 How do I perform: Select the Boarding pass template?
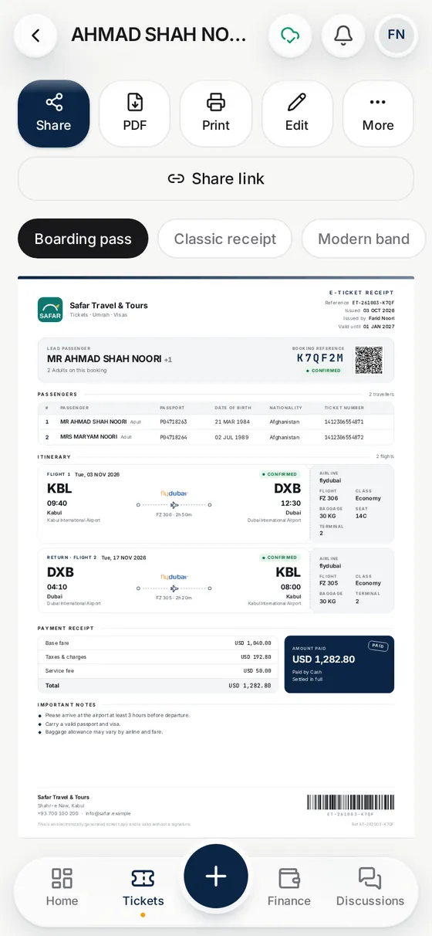(x=83, y=239)
